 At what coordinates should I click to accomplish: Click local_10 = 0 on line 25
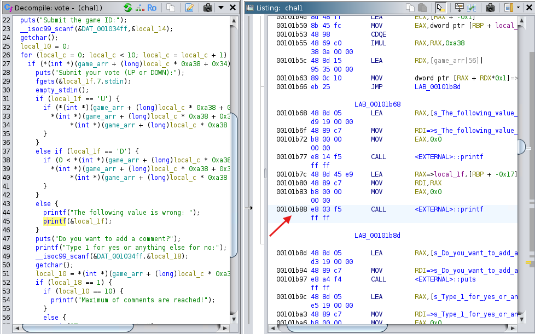(x=45, y=46)
